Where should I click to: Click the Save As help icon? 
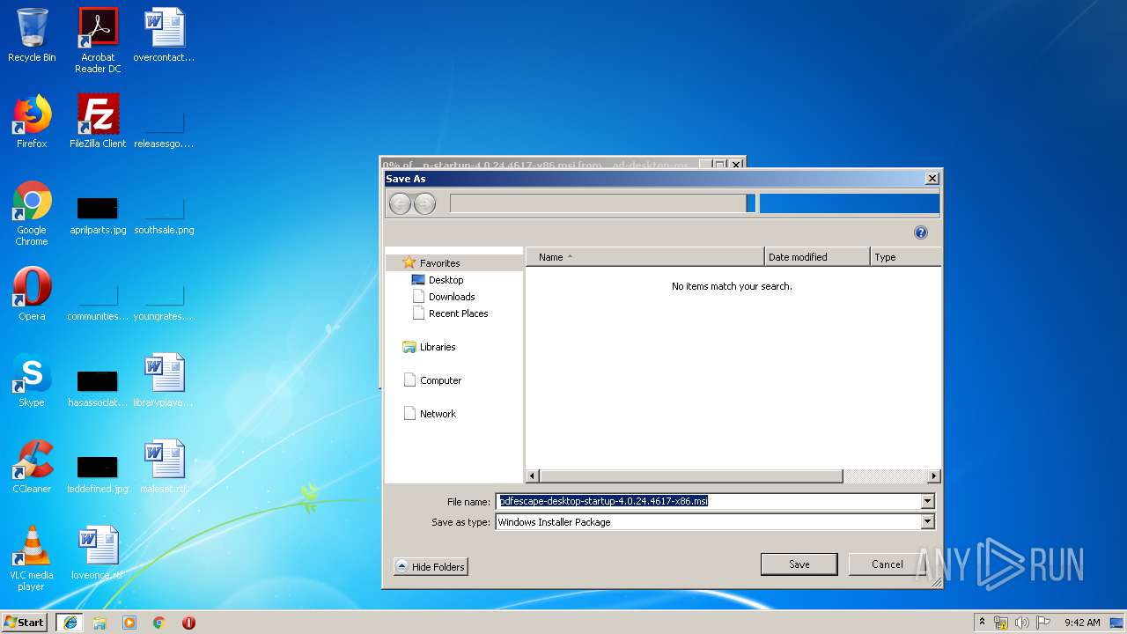(921, 232)
